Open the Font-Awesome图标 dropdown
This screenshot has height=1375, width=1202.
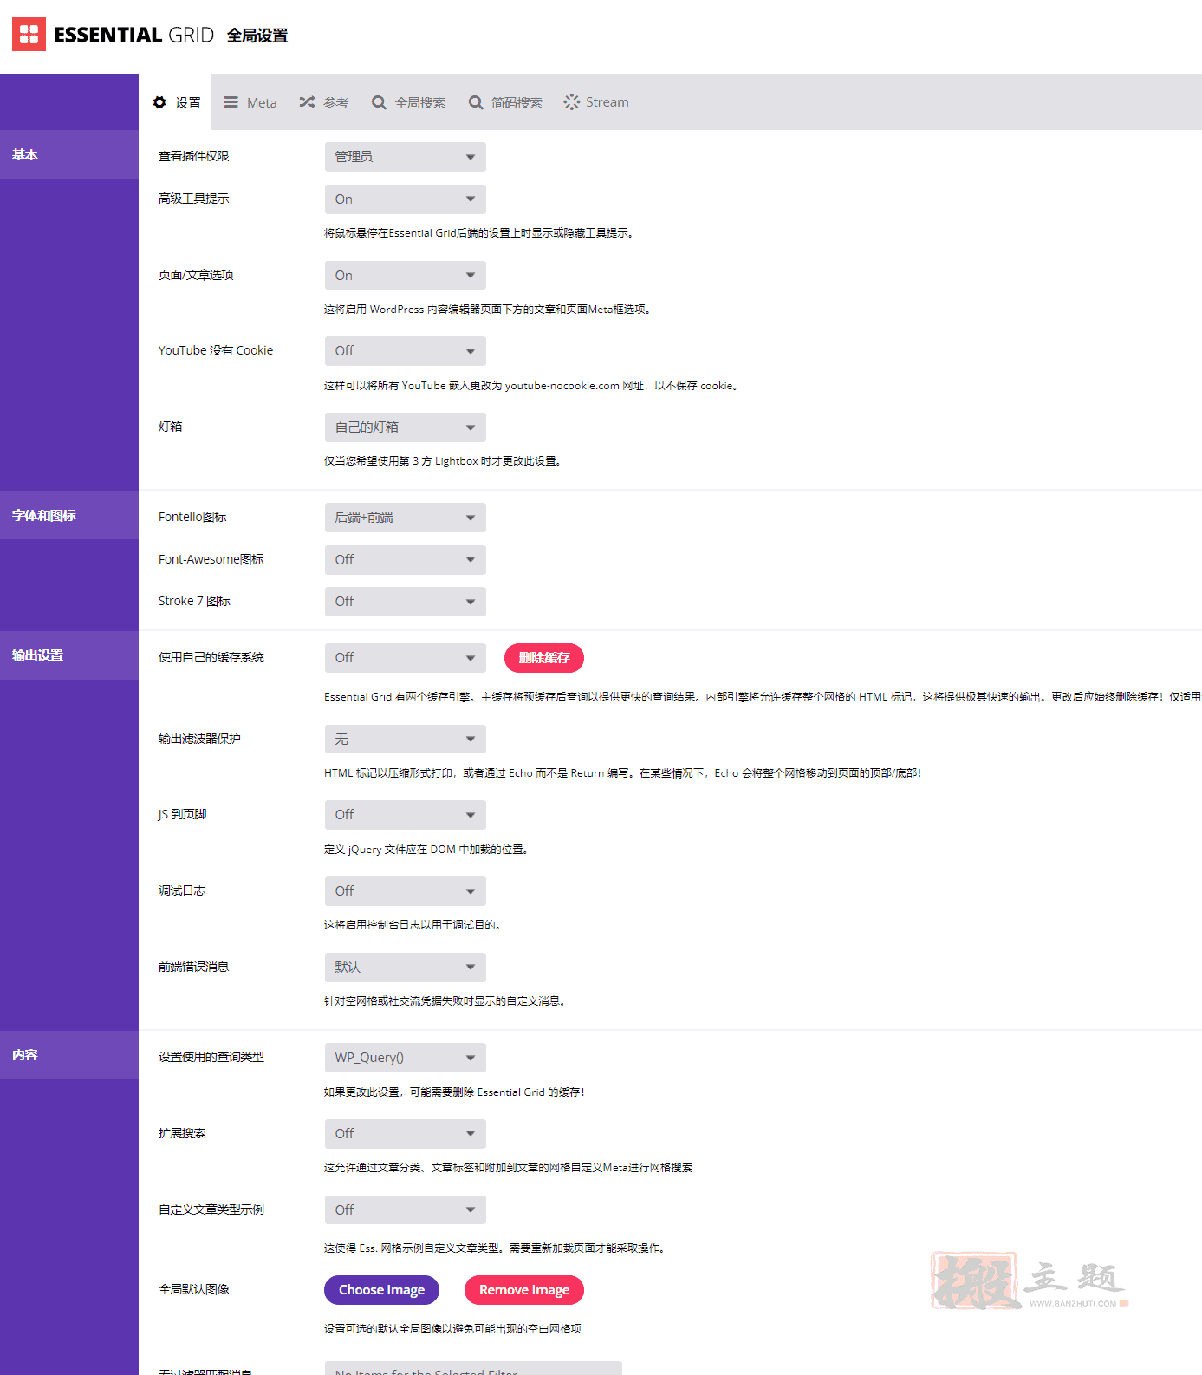point(405,560)
